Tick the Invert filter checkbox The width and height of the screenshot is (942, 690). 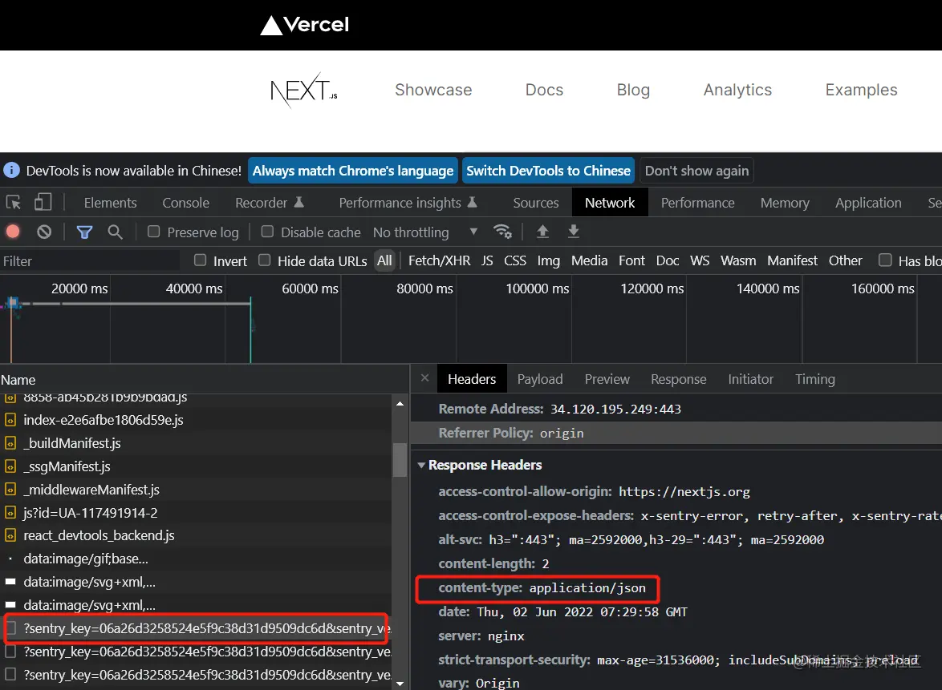pos(200,260)
